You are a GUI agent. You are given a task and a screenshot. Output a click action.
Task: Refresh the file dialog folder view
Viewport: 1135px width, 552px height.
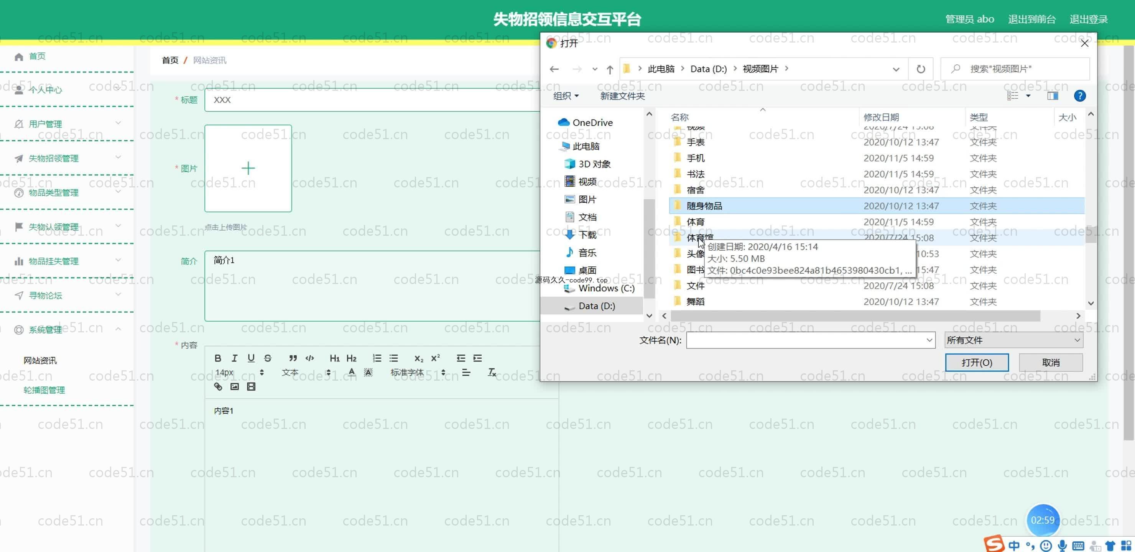pos(920,69)
